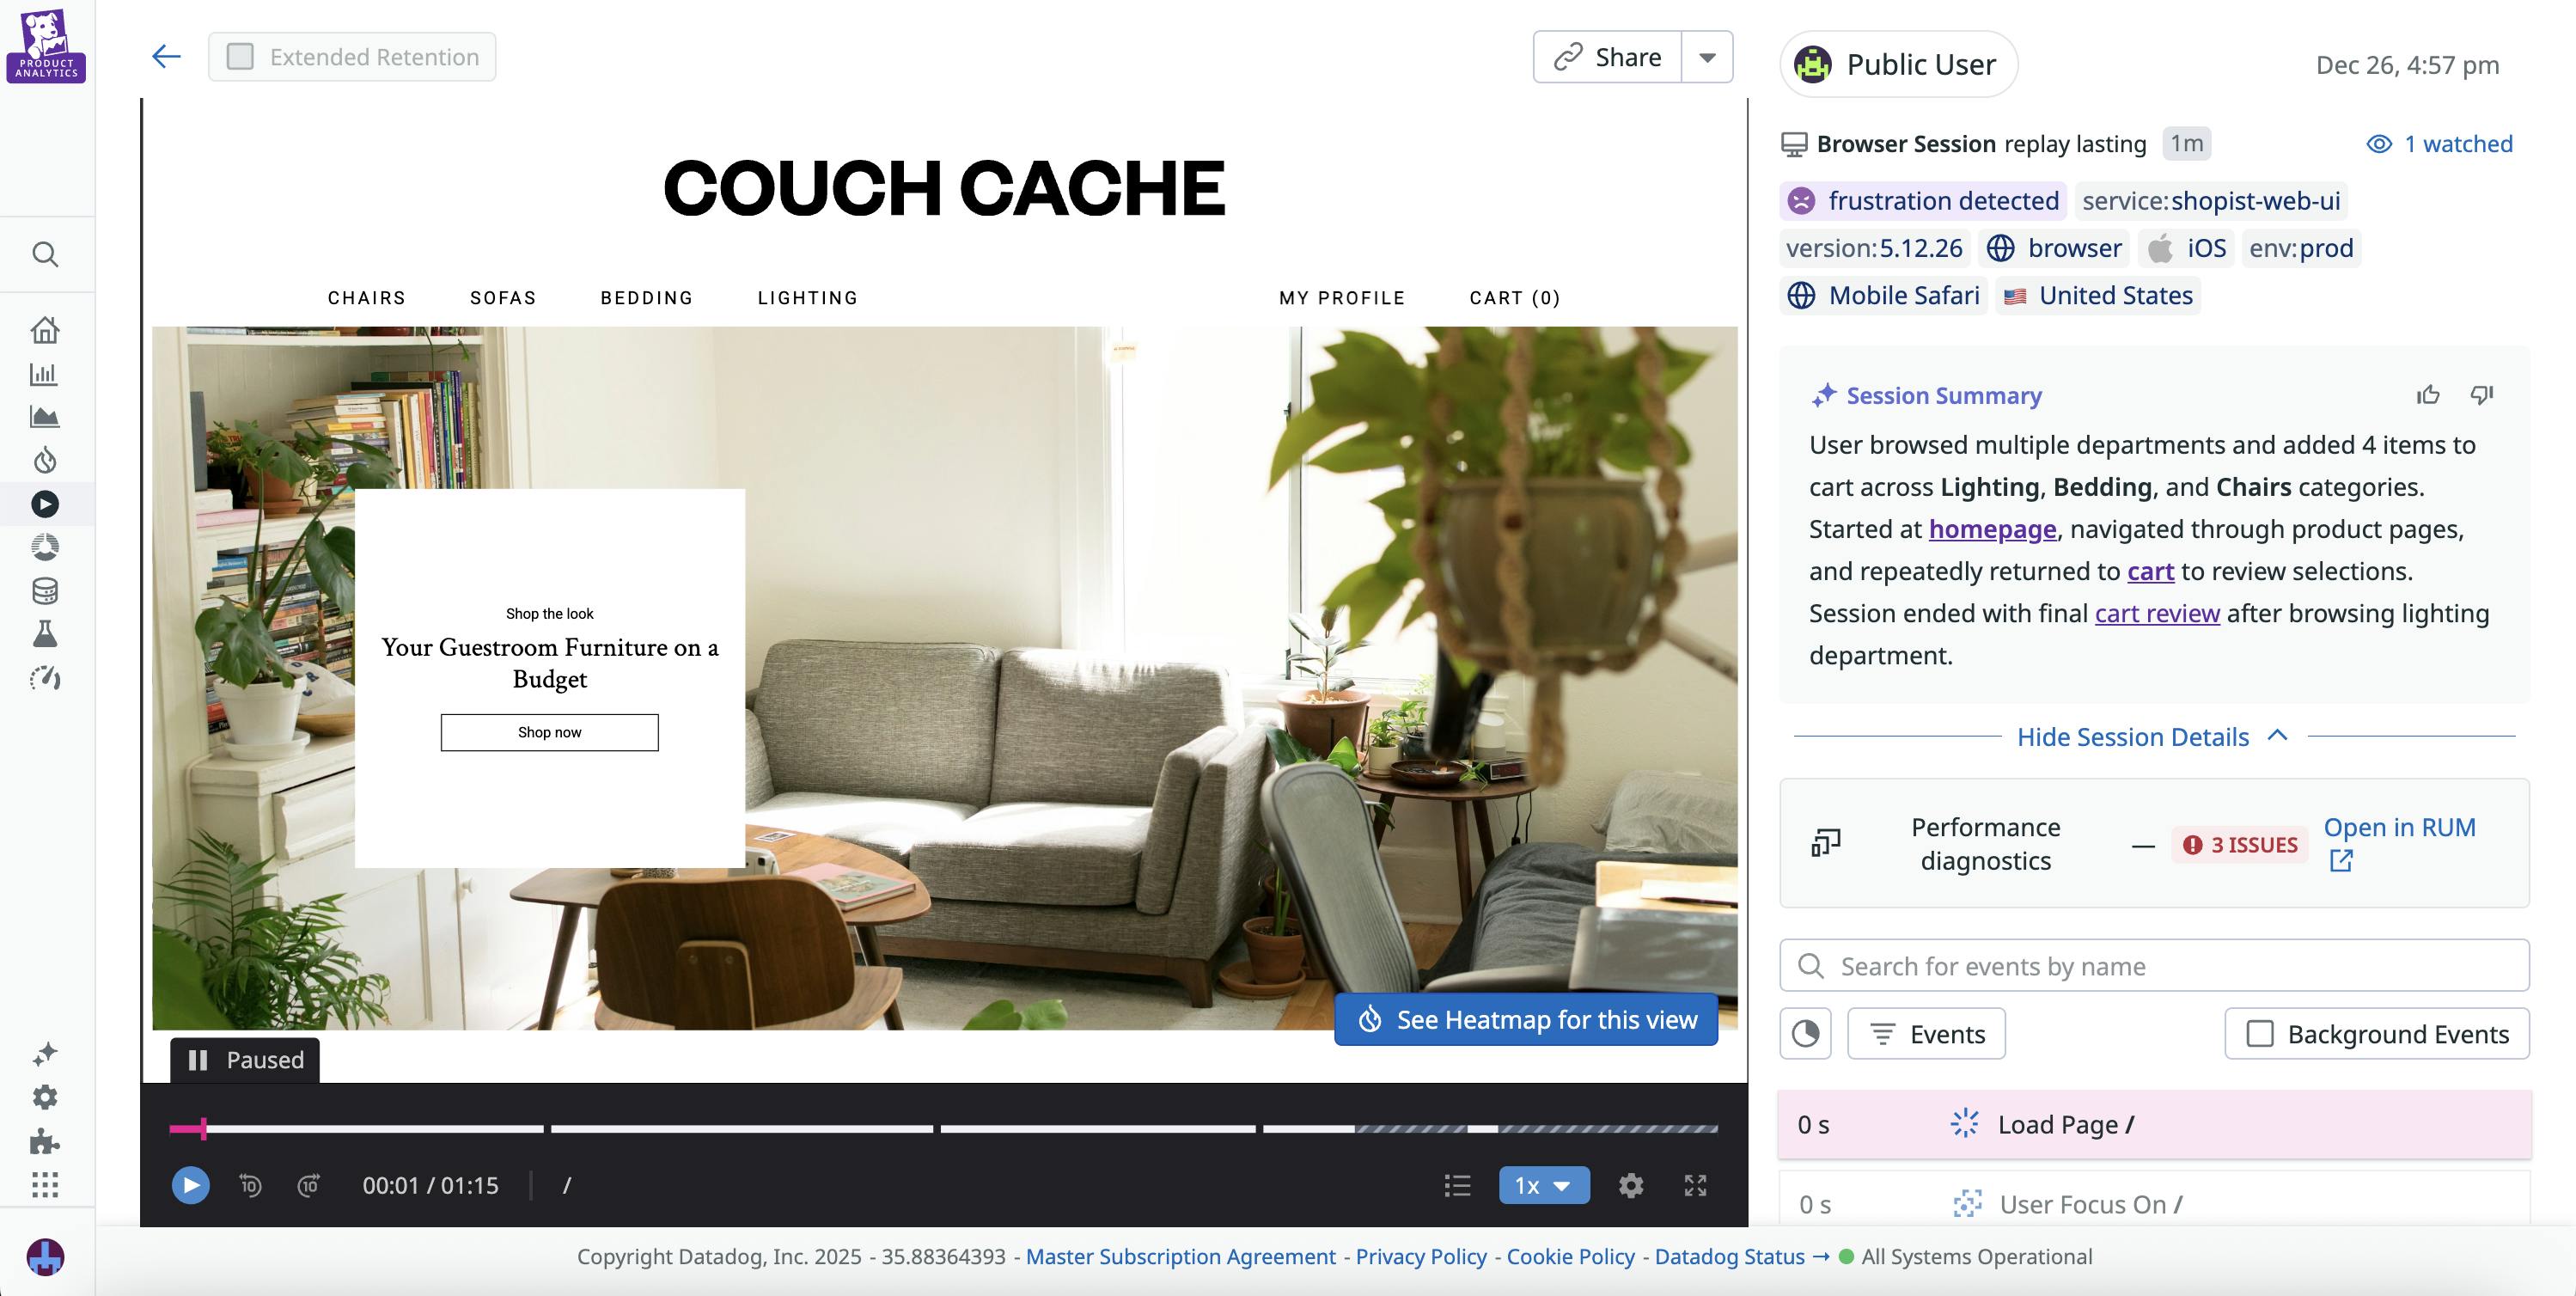Click the play button in player
This screenshot has height=1296, width=2576.
pos(190,1185)
